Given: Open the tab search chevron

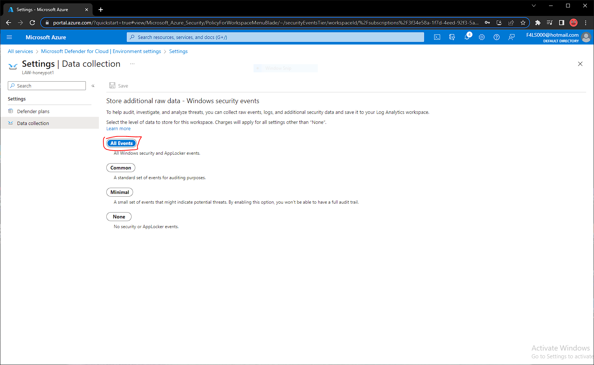Looking at the screenshot, I should click(x=534, y=6).
